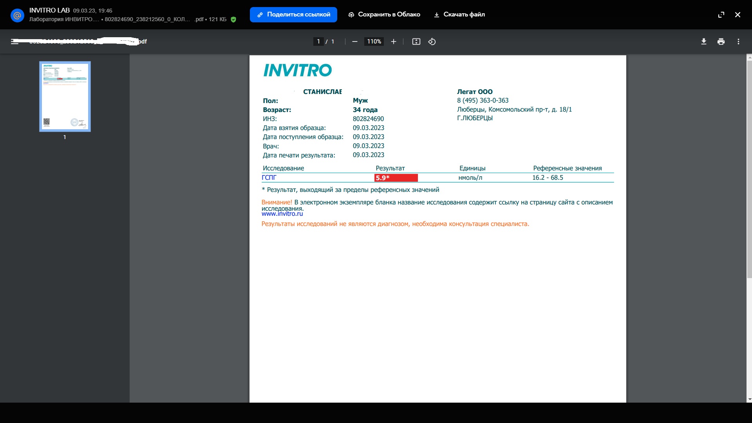This screenshot has height=423, width=752.
Task: Click the Mail.ru @ avatar icon
Action: click(x=17, y=15)
